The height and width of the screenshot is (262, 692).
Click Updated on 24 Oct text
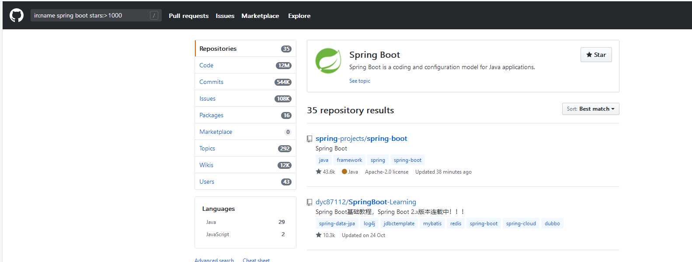pyautogui.click(x=364, y=235)
